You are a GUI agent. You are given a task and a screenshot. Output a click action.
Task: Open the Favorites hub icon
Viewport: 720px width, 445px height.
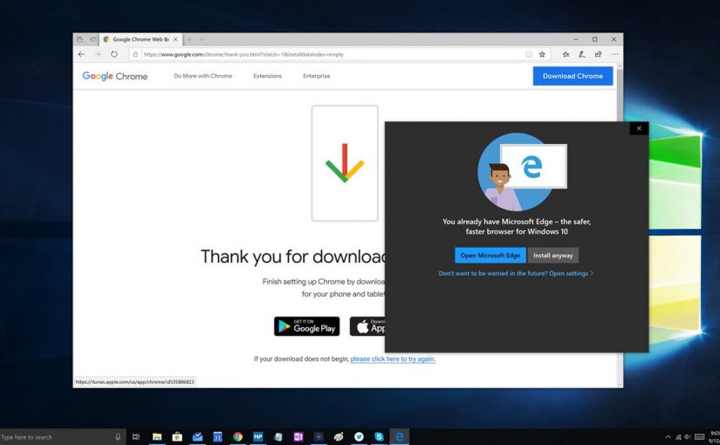pos(566,54)
